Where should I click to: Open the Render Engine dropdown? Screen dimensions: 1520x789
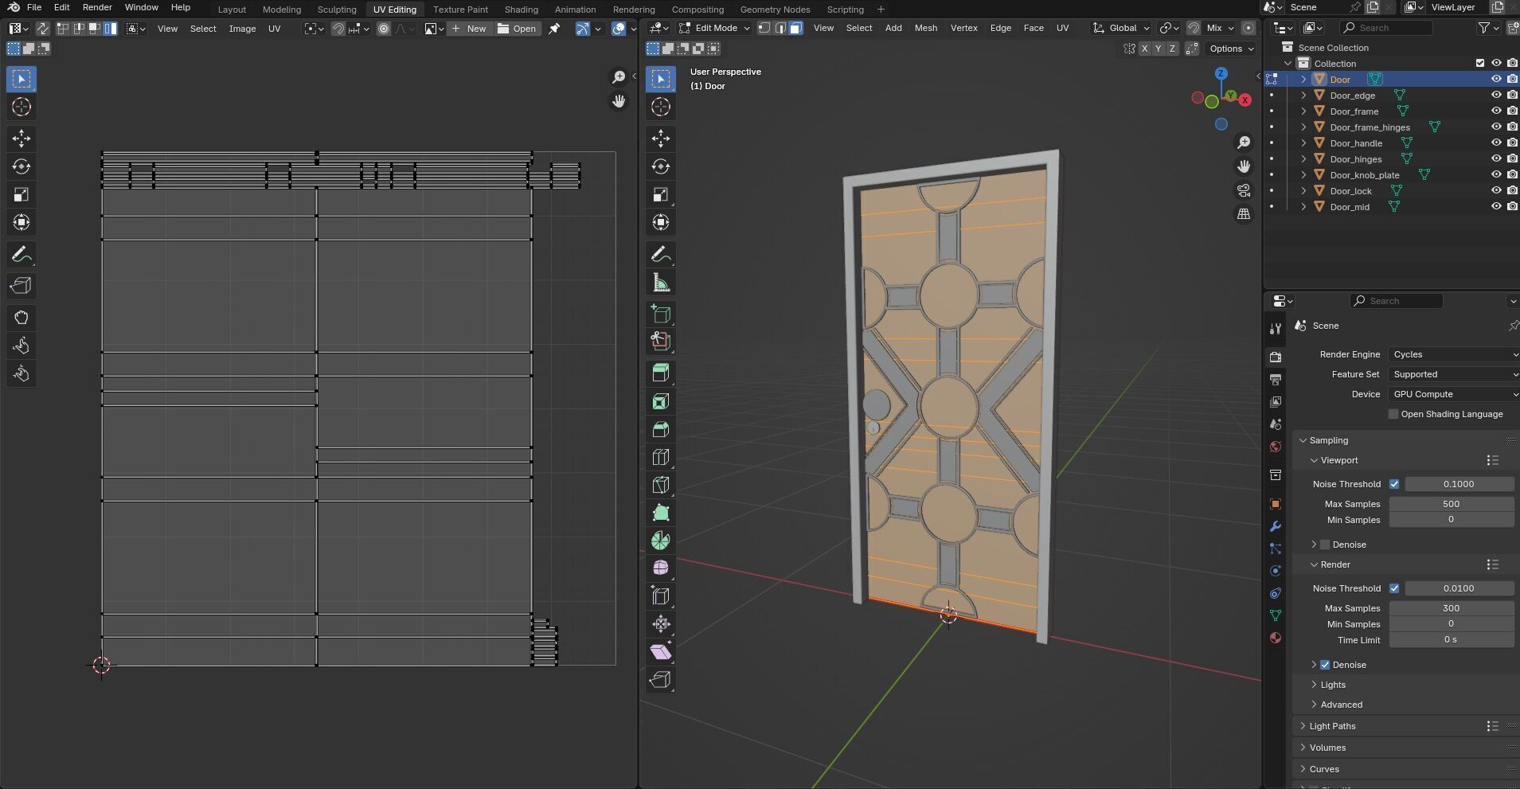coord(1454,354)
